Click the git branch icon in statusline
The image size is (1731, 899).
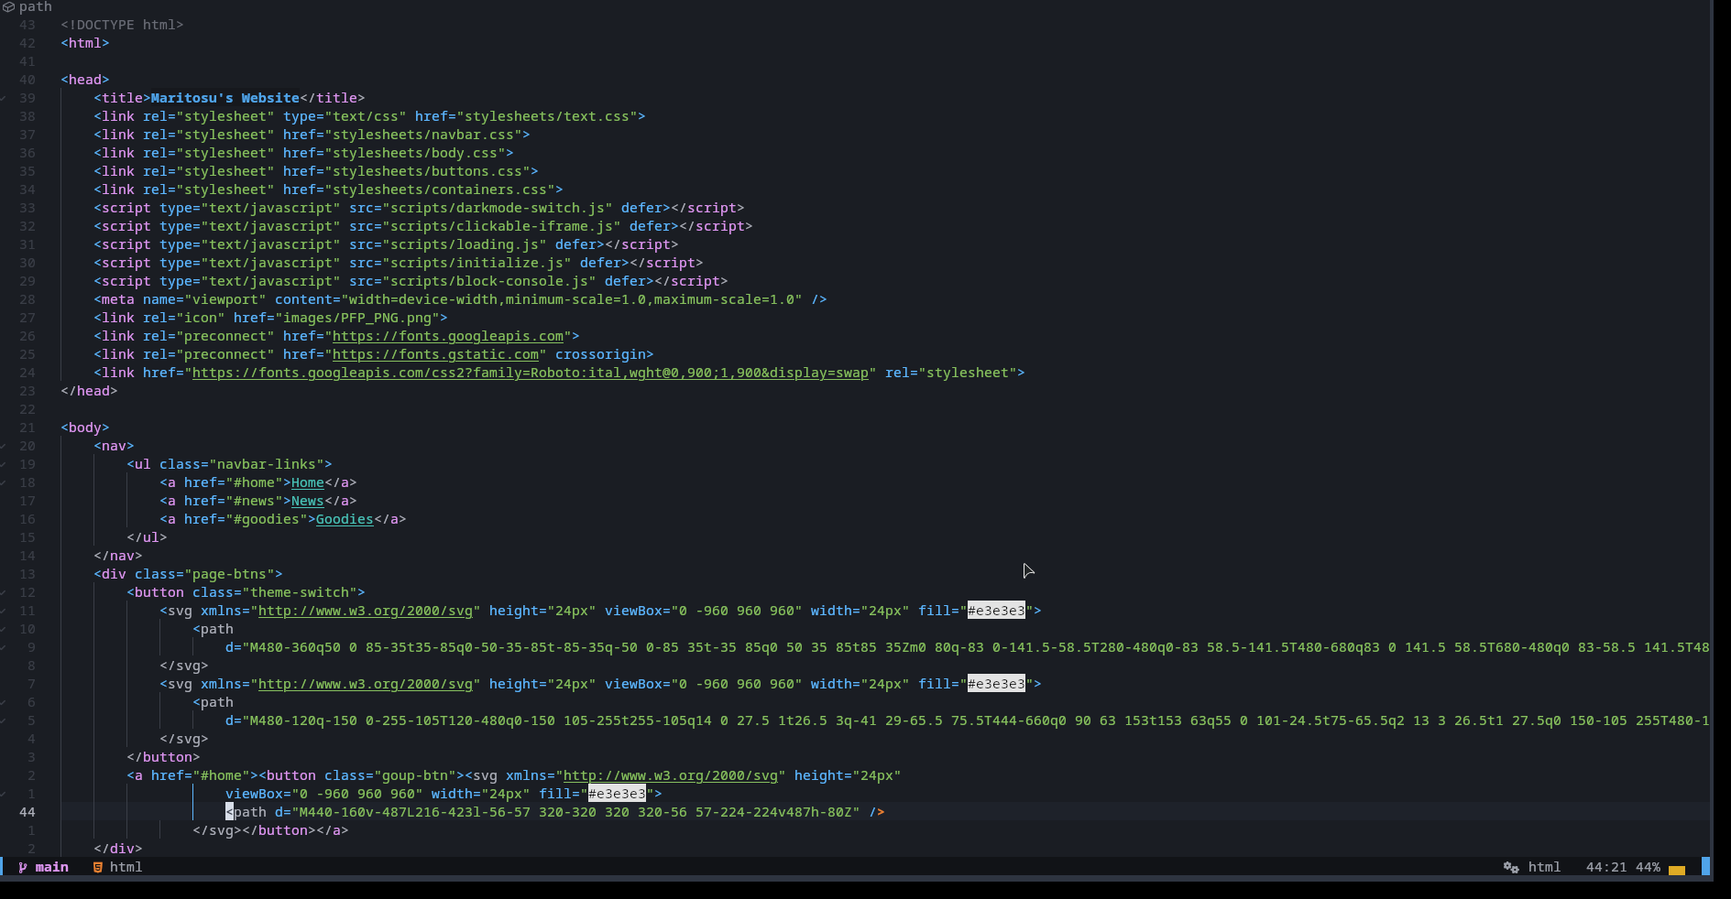point(23,867)
